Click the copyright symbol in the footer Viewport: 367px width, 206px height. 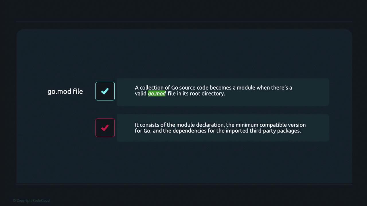coord(14,201)
